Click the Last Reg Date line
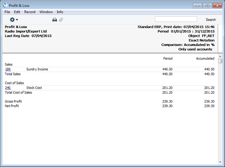 click(x=28, y=36)
